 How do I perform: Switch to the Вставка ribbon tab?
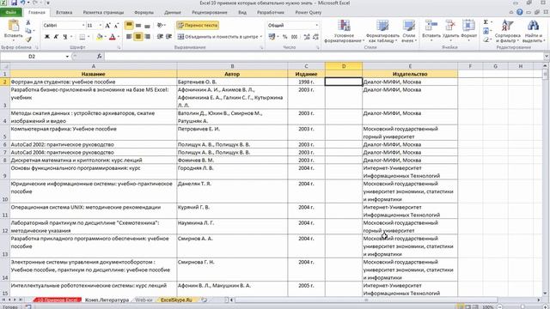(64, 13)
